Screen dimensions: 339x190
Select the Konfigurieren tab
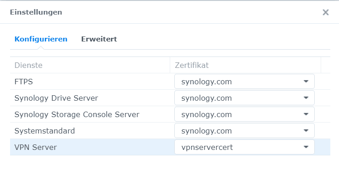click(41, 39)
